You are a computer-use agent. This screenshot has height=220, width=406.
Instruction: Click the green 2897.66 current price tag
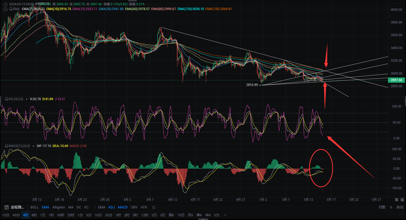coord(396,80)
